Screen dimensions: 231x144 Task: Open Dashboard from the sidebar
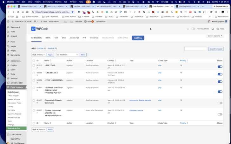click(x=15, y=27)
